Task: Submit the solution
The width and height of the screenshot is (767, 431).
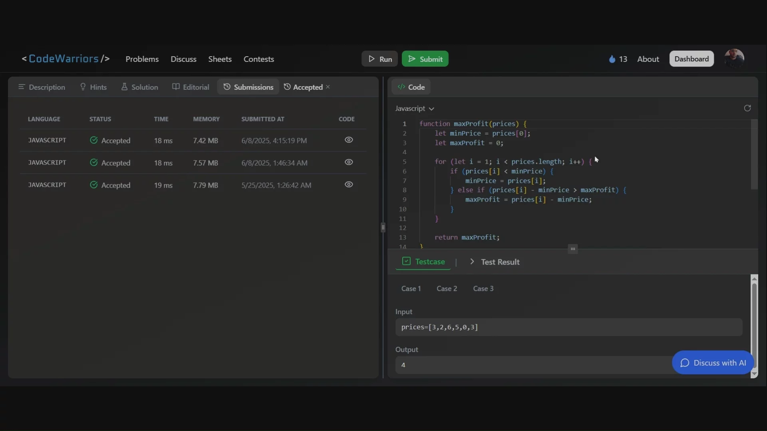Action: click(x=425, y=59)
